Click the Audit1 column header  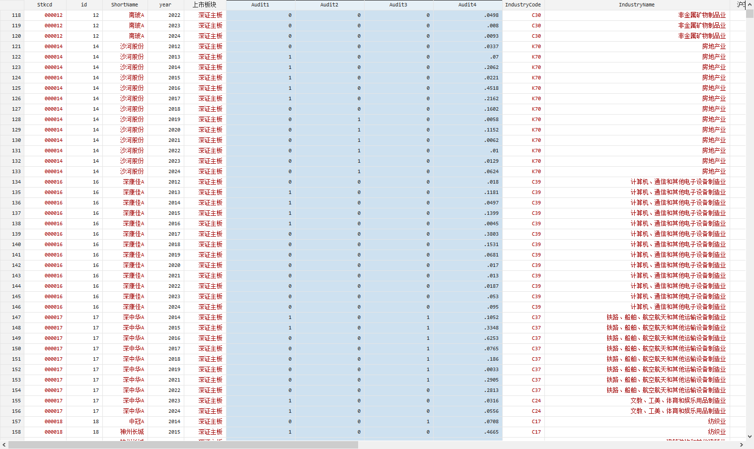[x=260, y=4]
